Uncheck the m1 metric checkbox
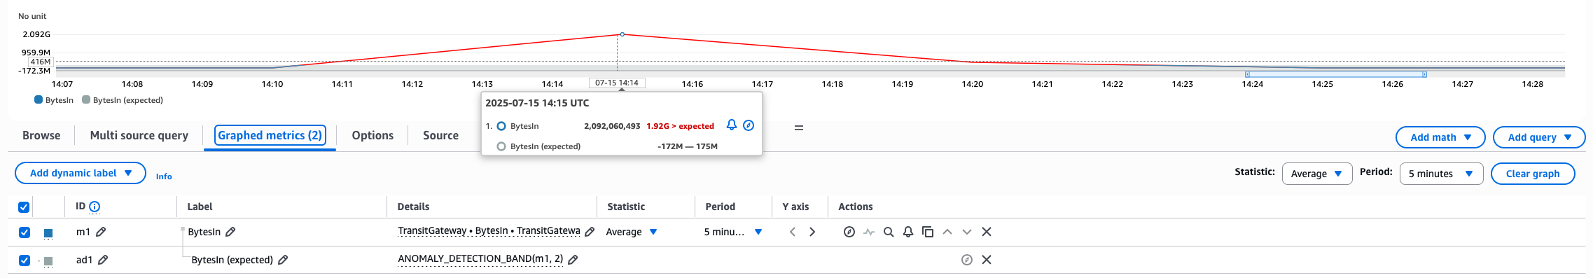The height and width of the screenshot is (278, 1593). tap(25, 232)
